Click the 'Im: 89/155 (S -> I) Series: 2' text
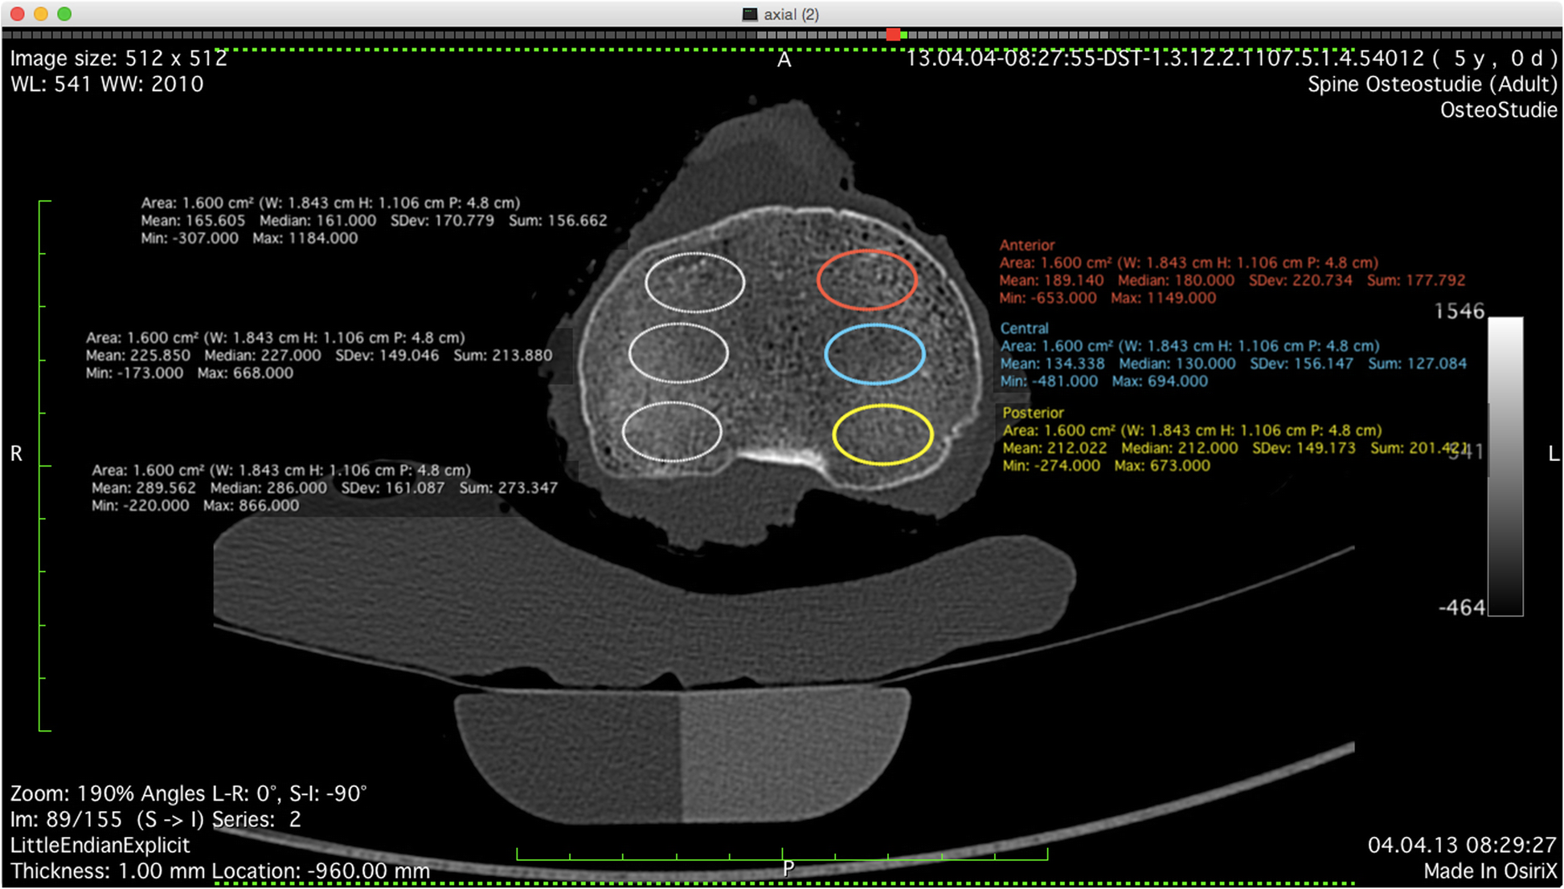 [156, 819]
